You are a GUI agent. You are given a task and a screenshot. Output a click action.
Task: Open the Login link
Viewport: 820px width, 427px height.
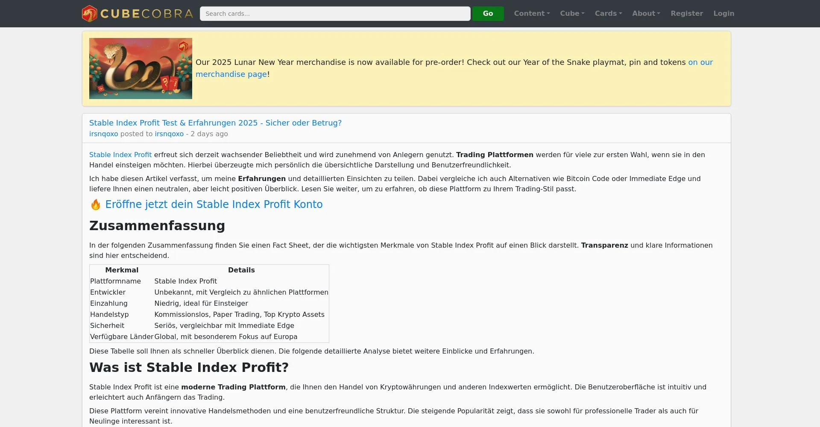tap(724, 14)
